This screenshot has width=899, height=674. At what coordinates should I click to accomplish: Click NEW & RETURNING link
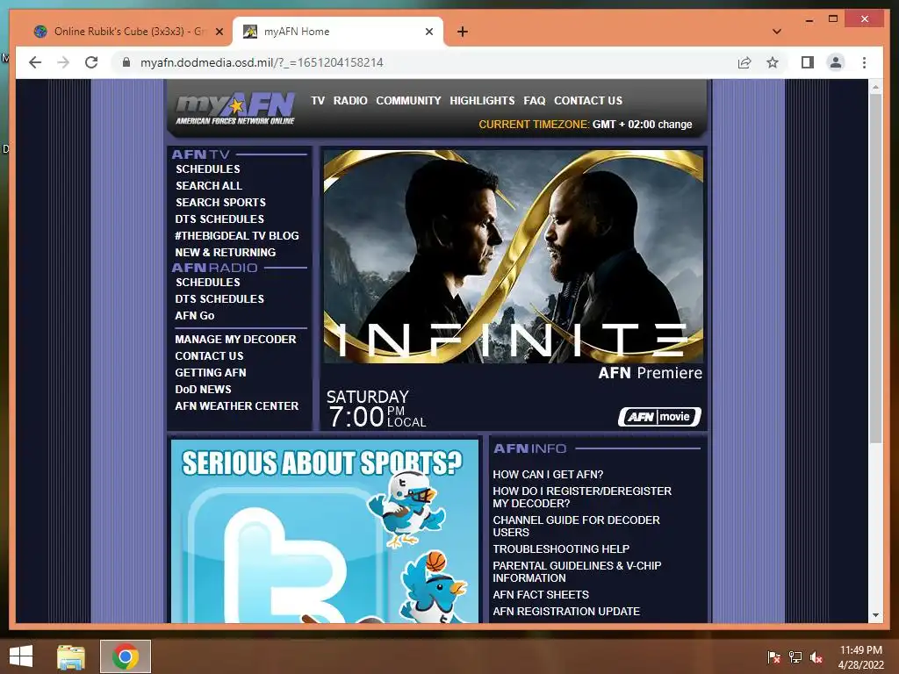(226, 252)
